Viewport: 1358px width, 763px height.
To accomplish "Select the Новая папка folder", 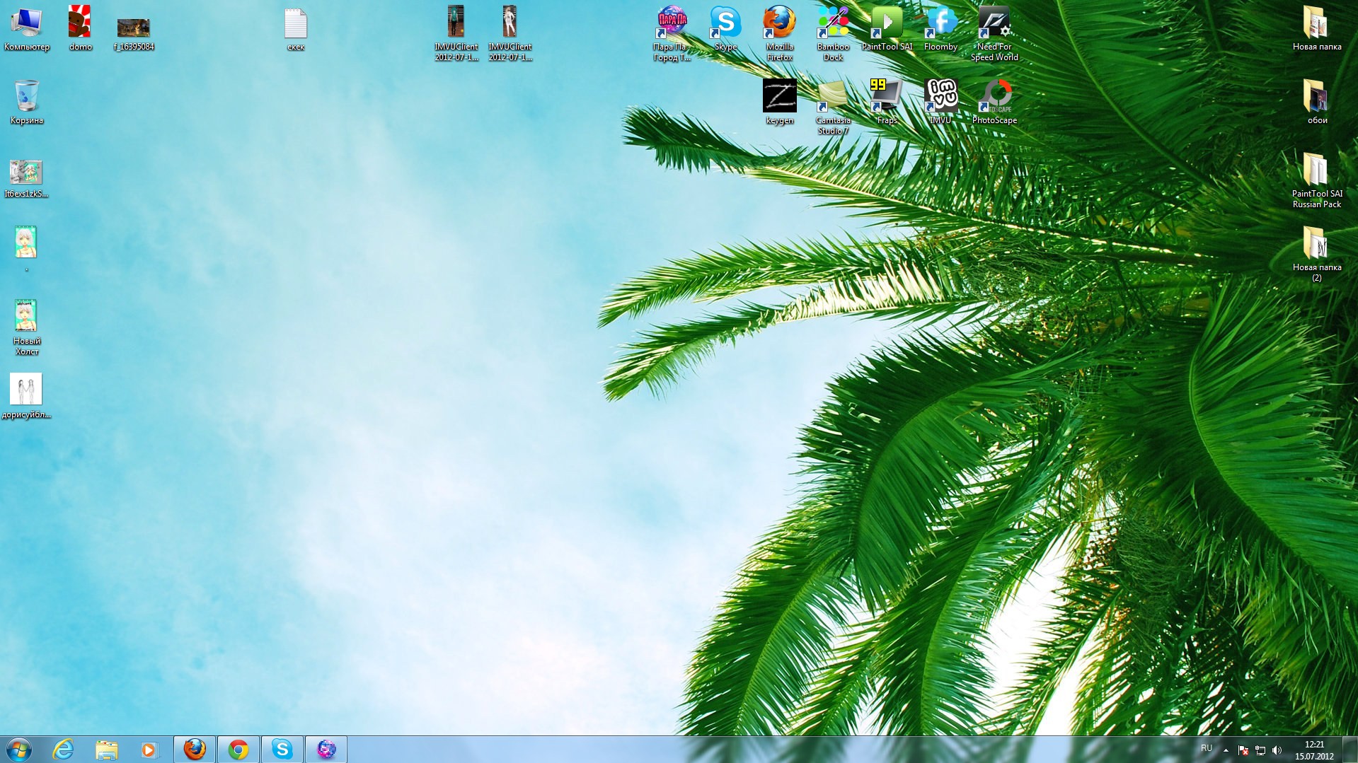I will 1317,29.
